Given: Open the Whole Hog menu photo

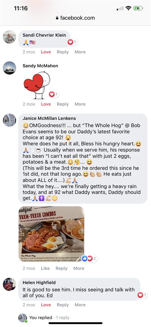Looking at the screenshot, I should [52, 234].
